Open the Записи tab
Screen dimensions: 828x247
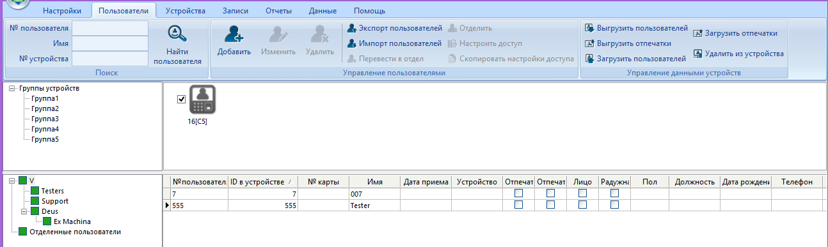pyautogui.click(x=235, y=11)
